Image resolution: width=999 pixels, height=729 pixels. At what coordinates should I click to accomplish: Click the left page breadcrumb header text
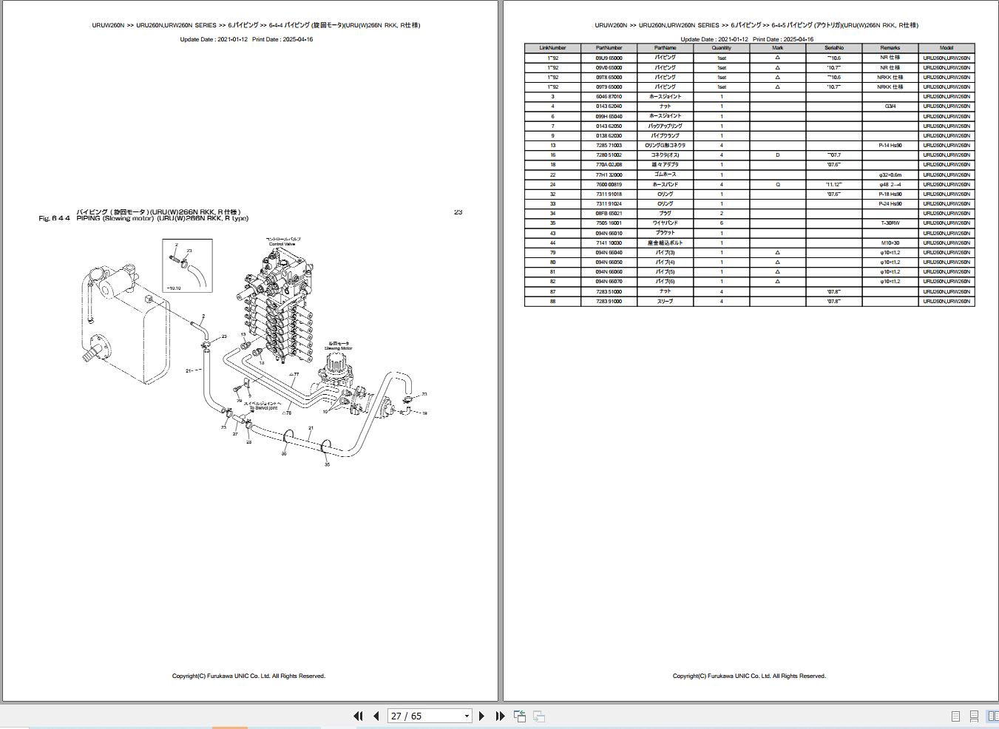click(x=256, y=25)
